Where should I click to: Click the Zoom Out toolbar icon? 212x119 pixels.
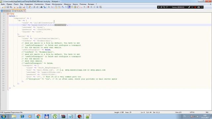[x=52, y=7]
